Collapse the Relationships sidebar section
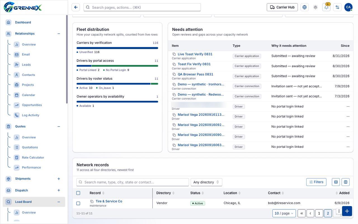 click(59, 34)
